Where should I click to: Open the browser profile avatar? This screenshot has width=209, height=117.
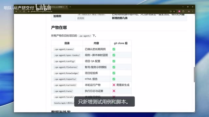click(x=189, y=11)
